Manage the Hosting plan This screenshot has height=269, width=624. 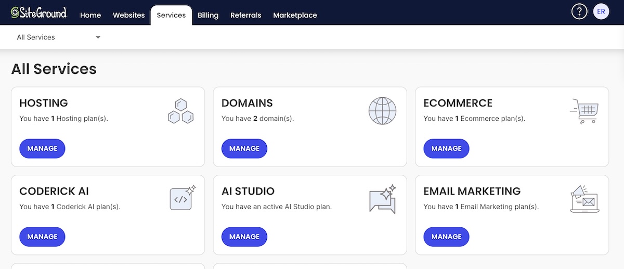pyautogui.click(x=42, y=148)
